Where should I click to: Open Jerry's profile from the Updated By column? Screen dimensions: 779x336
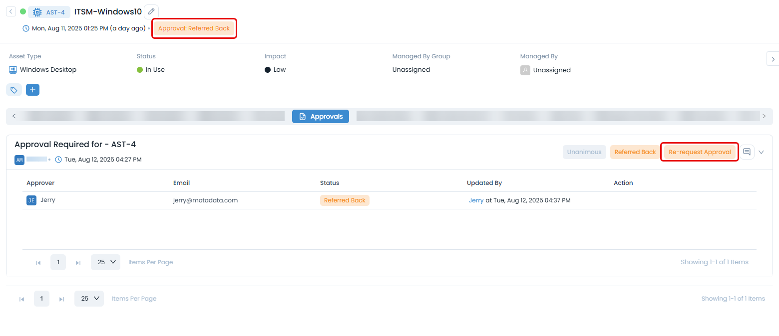tap(476, 200)
